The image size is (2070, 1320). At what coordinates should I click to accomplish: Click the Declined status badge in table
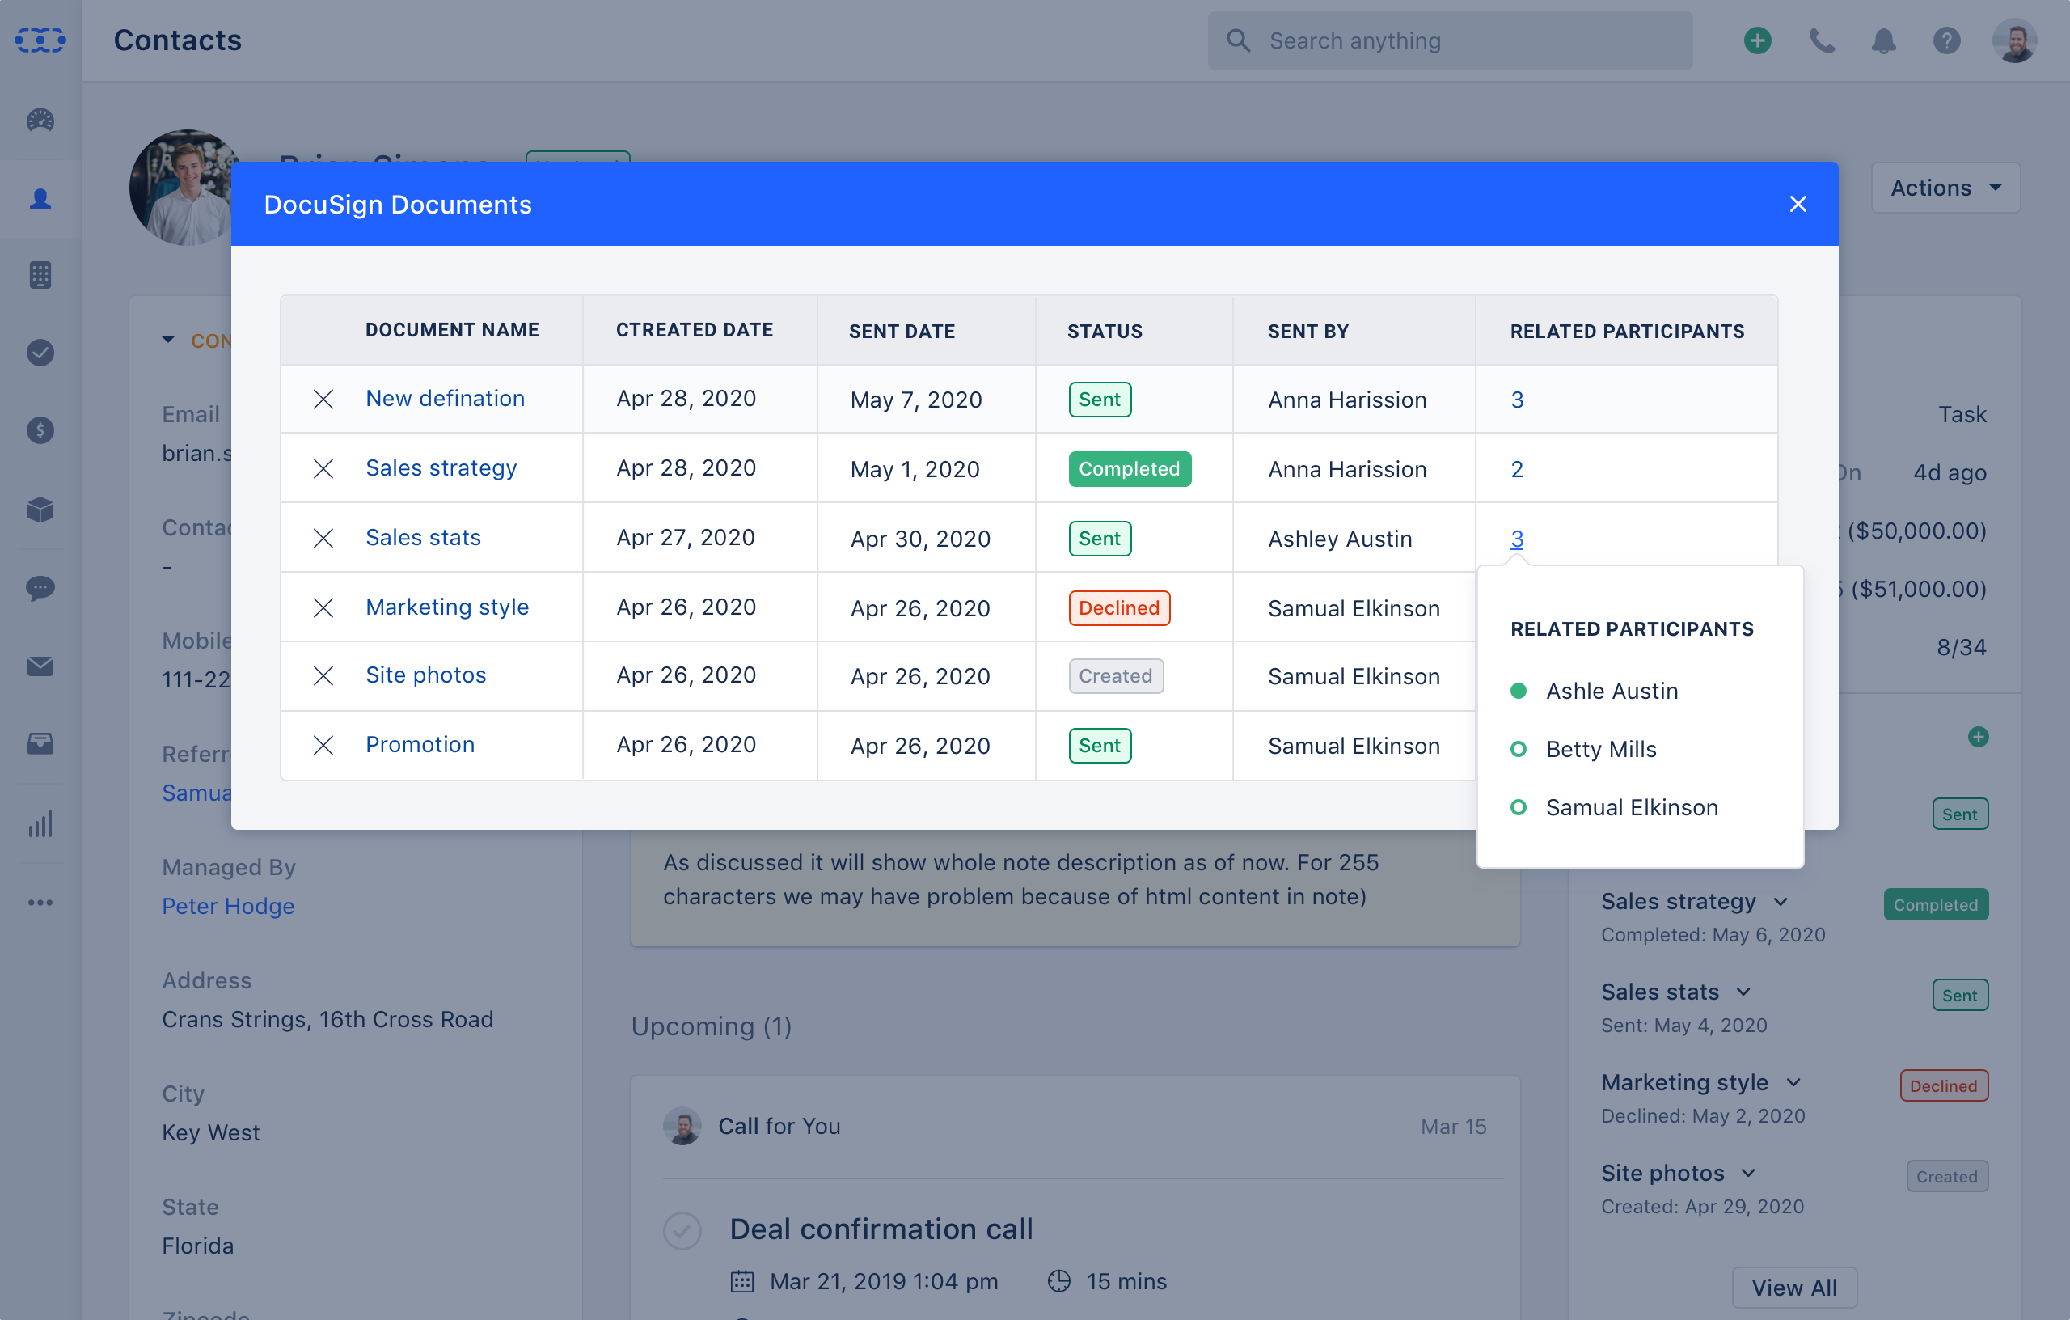[x=1118, y=608]
